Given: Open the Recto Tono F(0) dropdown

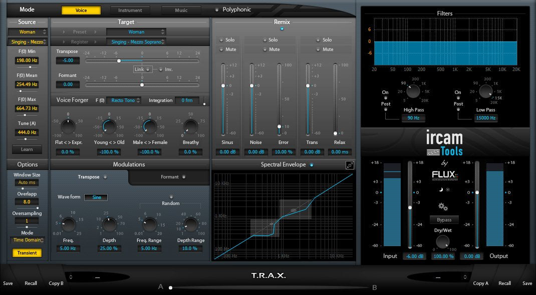Looking at the screenshot, I should 124,100.
